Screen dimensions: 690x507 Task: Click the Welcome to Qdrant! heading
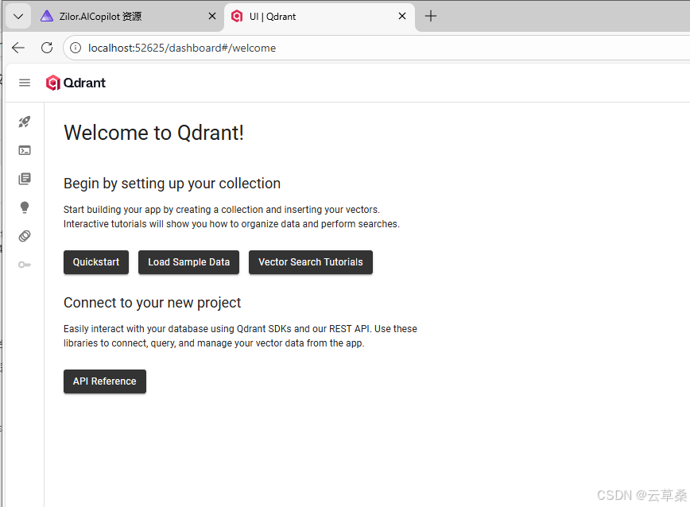pos(153,133)
